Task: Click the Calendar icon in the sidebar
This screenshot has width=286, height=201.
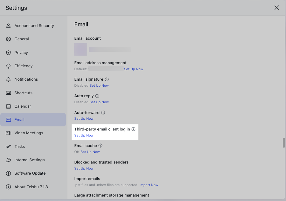Action: coord(8,106)
